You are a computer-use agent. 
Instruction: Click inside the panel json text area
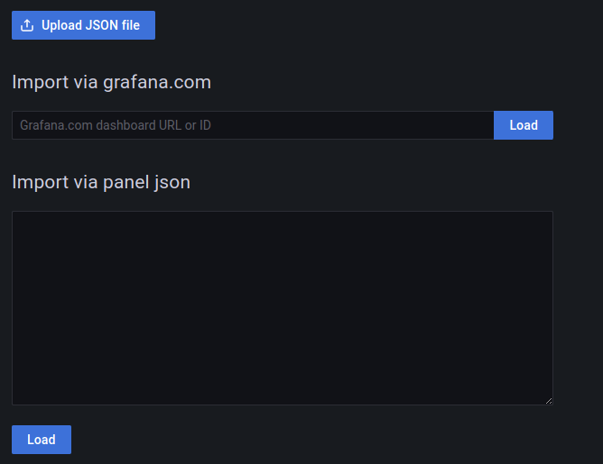[x=282, y=308]
